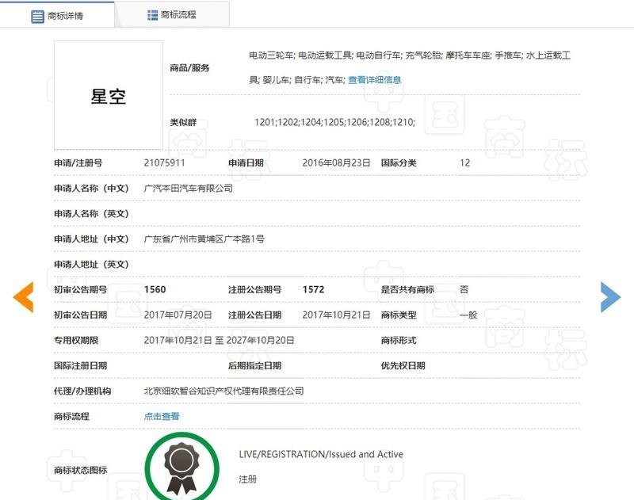Click the 申请人地址（中文） label
The width and height of the screenshot is (634, 500).
point(91,239)
